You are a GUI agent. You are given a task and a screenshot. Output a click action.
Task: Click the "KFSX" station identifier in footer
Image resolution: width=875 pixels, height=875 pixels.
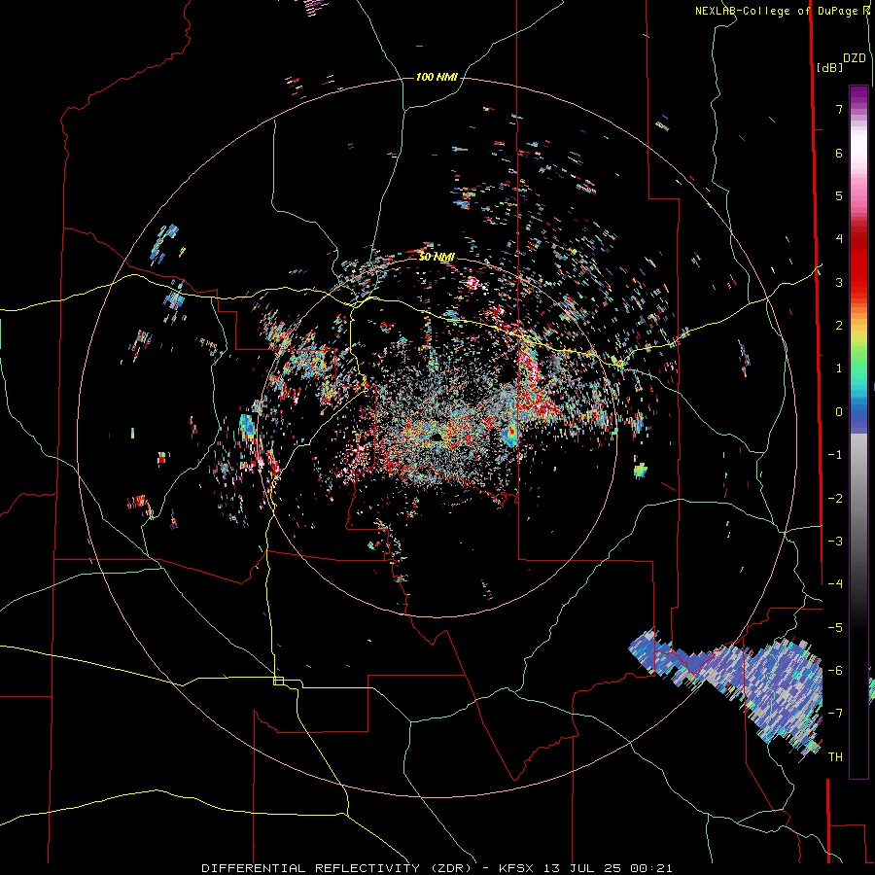[516, 868]
